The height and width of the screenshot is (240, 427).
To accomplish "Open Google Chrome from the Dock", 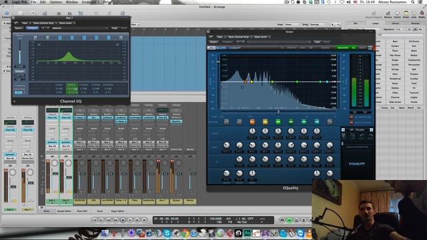I will pos(185,233).
